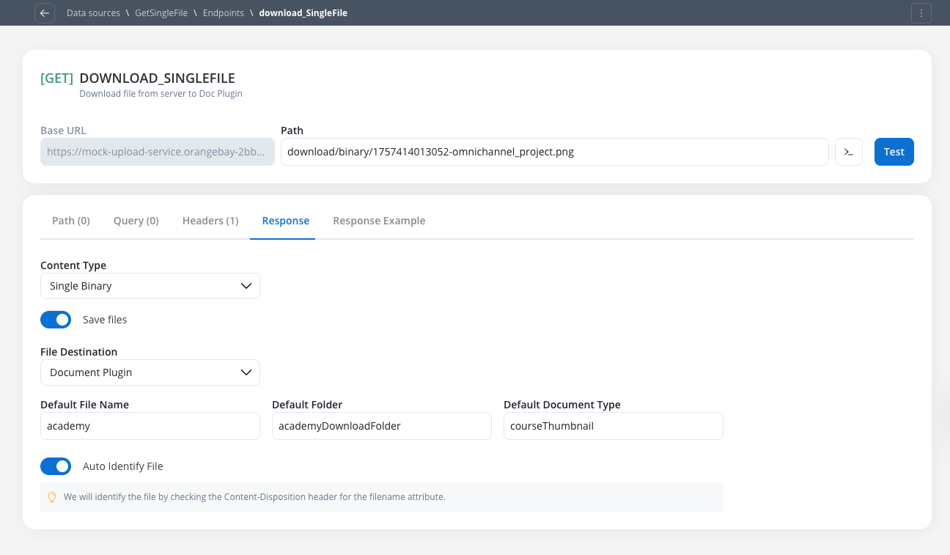Open the File Destination dropdown

[150, 372]
